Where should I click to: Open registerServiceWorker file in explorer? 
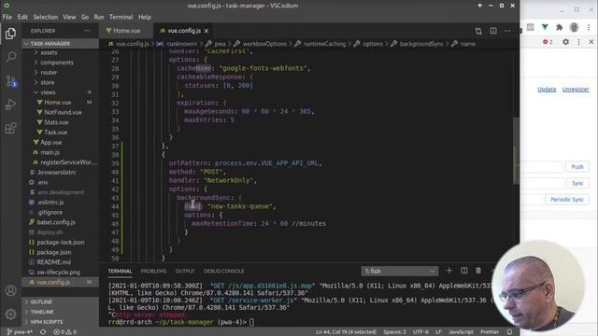[x=68, y=162]
